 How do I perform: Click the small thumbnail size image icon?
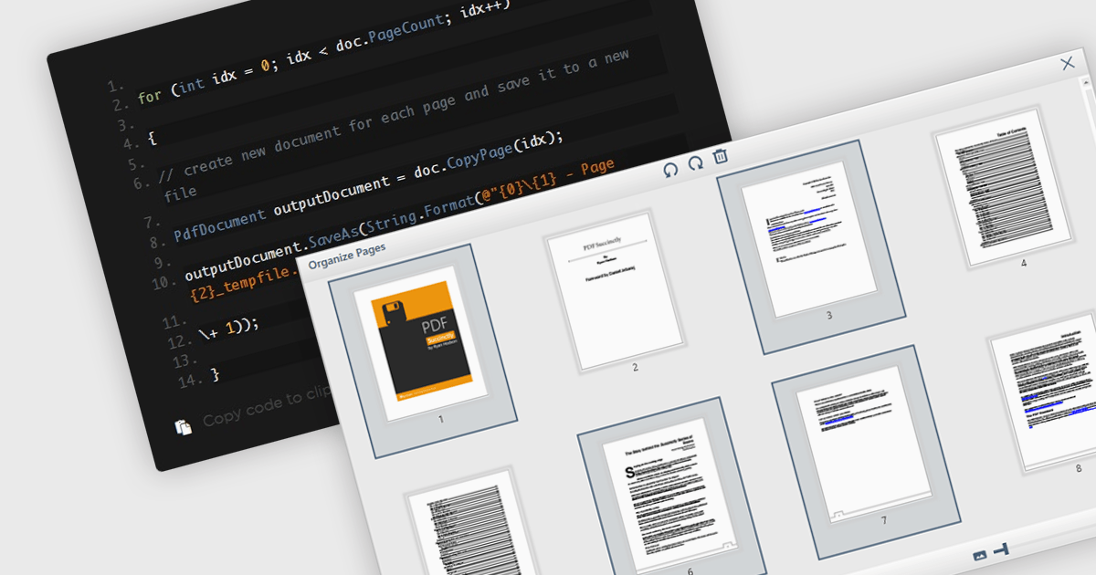click(x=980, y=555)
